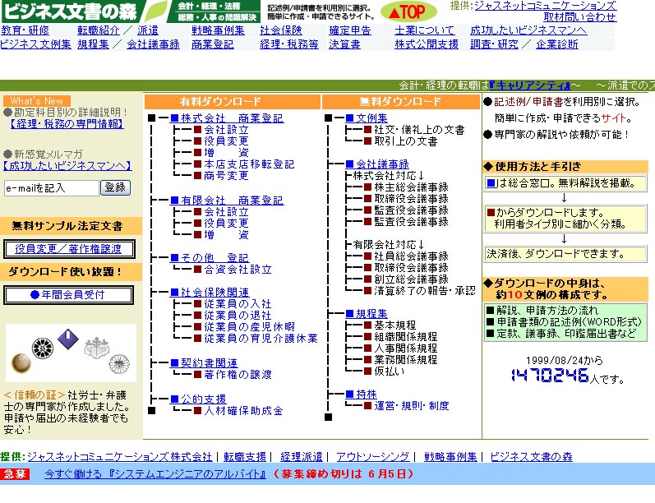Click the bronze round badge emblem
The image size is (655, 503).
coord(20,362)
